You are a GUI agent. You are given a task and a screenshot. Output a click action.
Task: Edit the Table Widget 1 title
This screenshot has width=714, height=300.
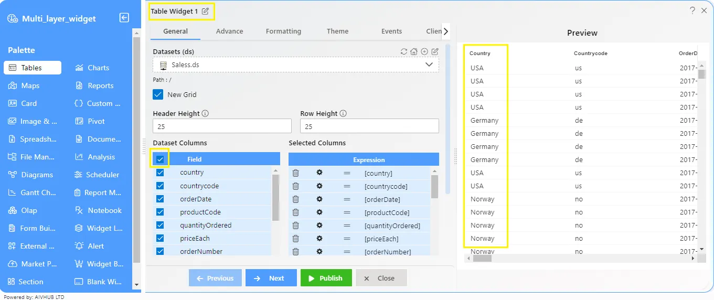pyautogui.click(x=205, y=11)
